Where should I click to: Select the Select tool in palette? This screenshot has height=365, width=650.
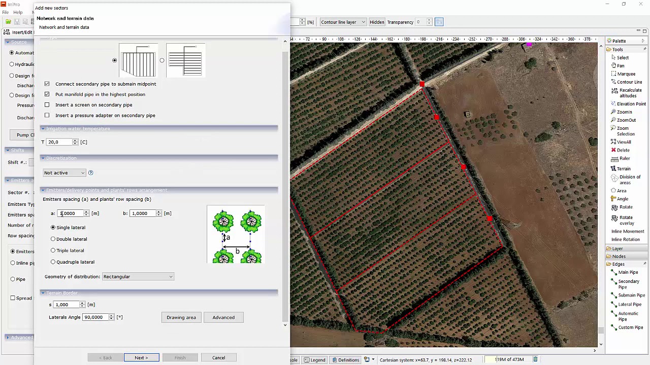pos(622,57)
